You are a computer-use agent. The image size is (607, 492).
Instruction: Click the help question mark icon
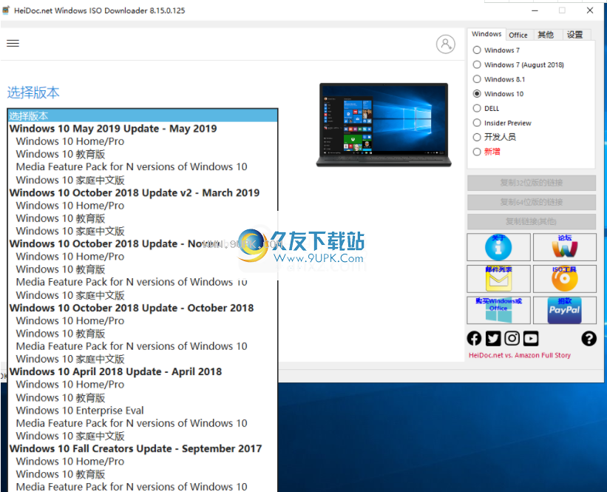[589, 339]
